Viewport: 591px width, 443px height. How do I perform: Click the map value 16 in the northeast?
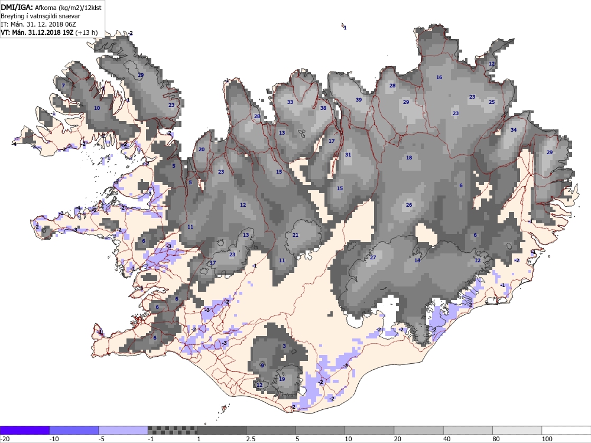coord(439,77)
